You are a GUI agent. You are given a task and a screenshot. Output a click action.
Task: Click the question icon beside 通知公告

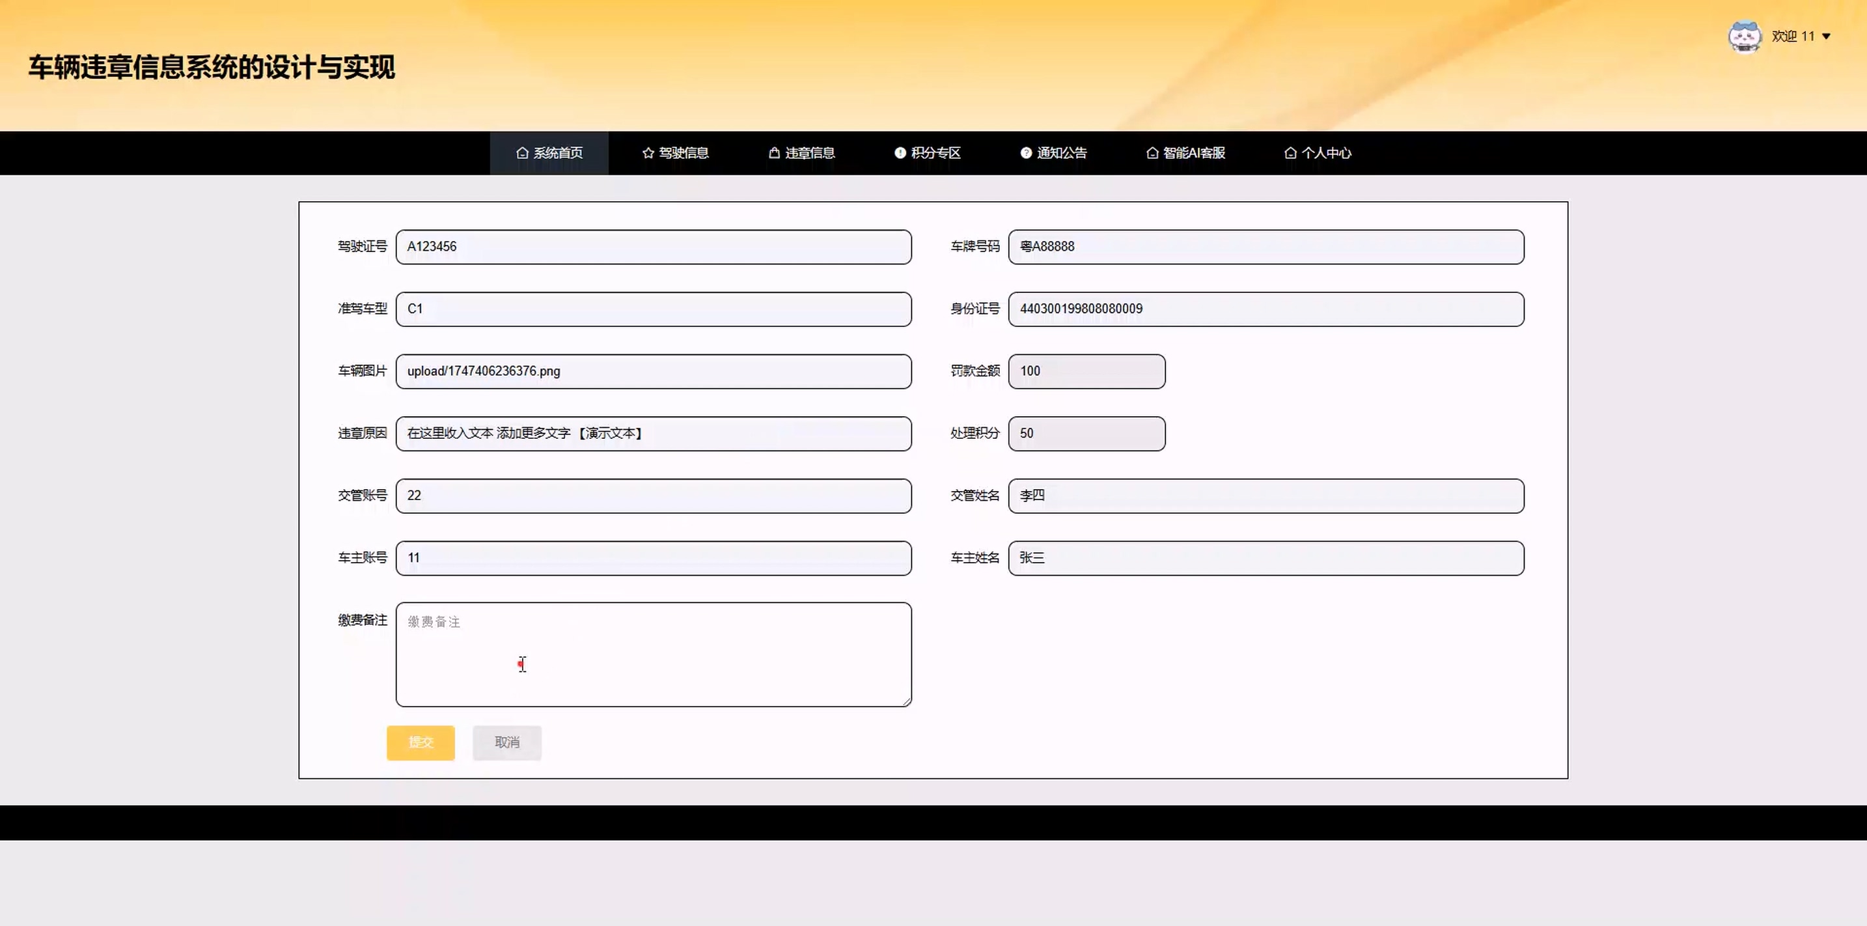(1025, 153)
